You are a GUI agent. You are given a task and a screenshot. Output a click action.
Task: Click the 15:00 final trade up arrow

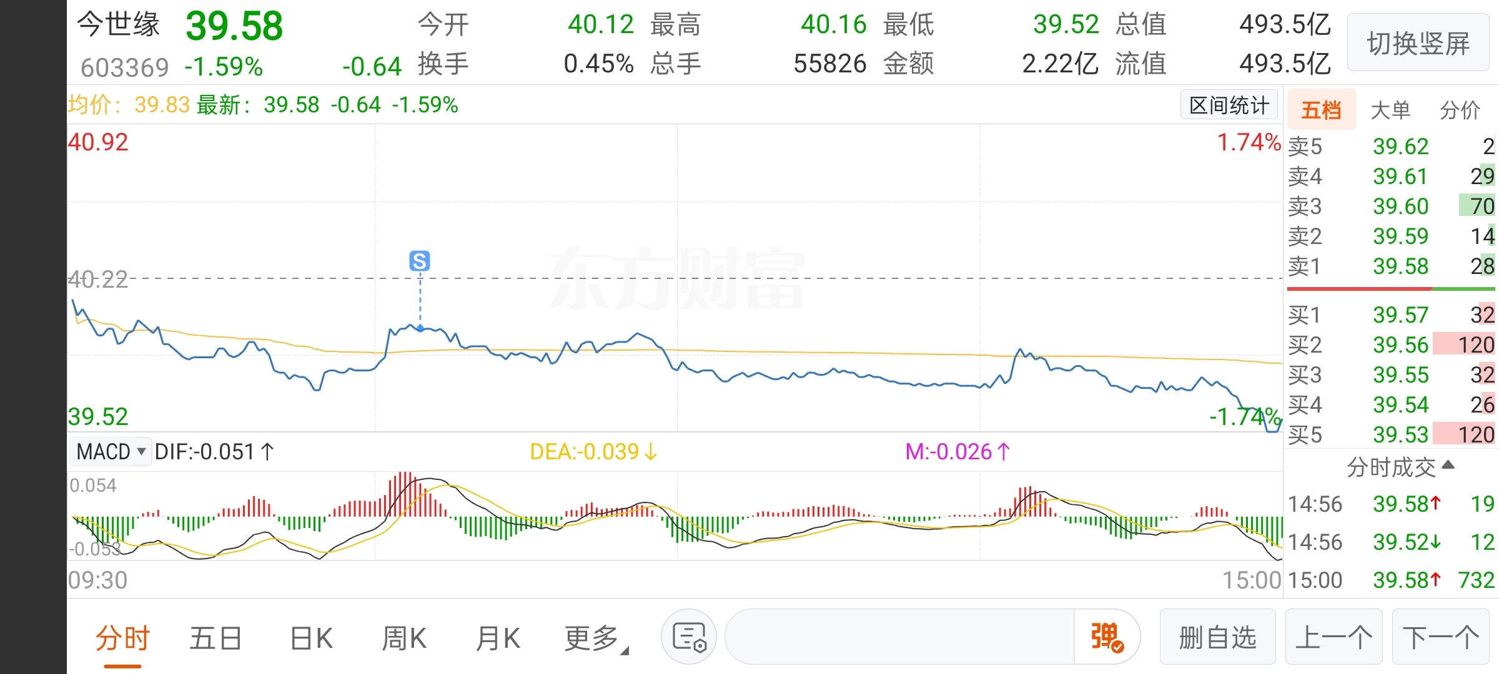[x=1435, y=580]
